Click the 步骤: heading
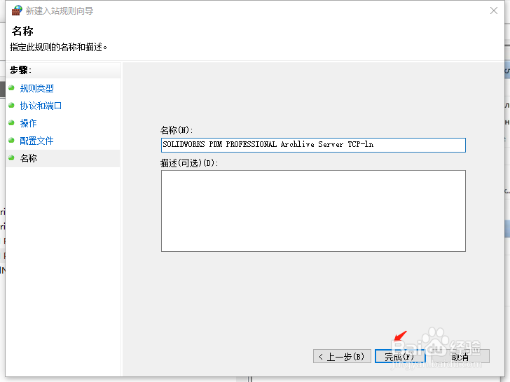Screen dimensions: 510x382 pyautogui.click(x=20, y=70)
